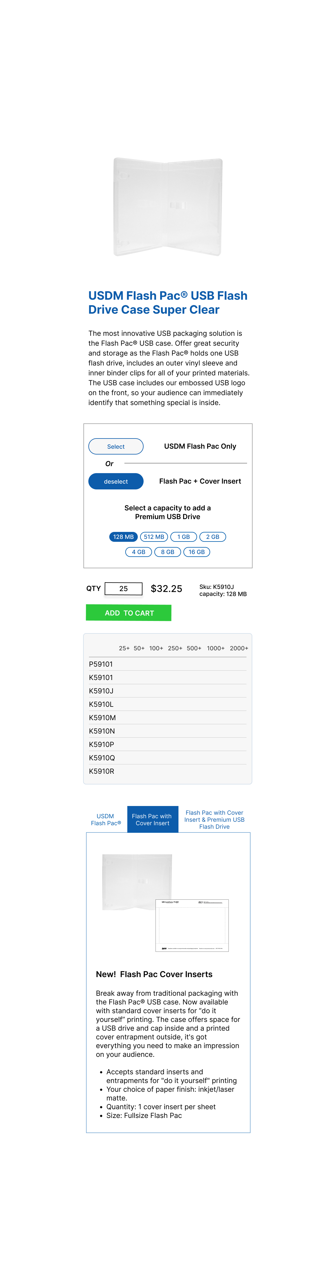The image size is (336, 1264).
Task: Click the QTY input field
Action: (x=124, y=588)
